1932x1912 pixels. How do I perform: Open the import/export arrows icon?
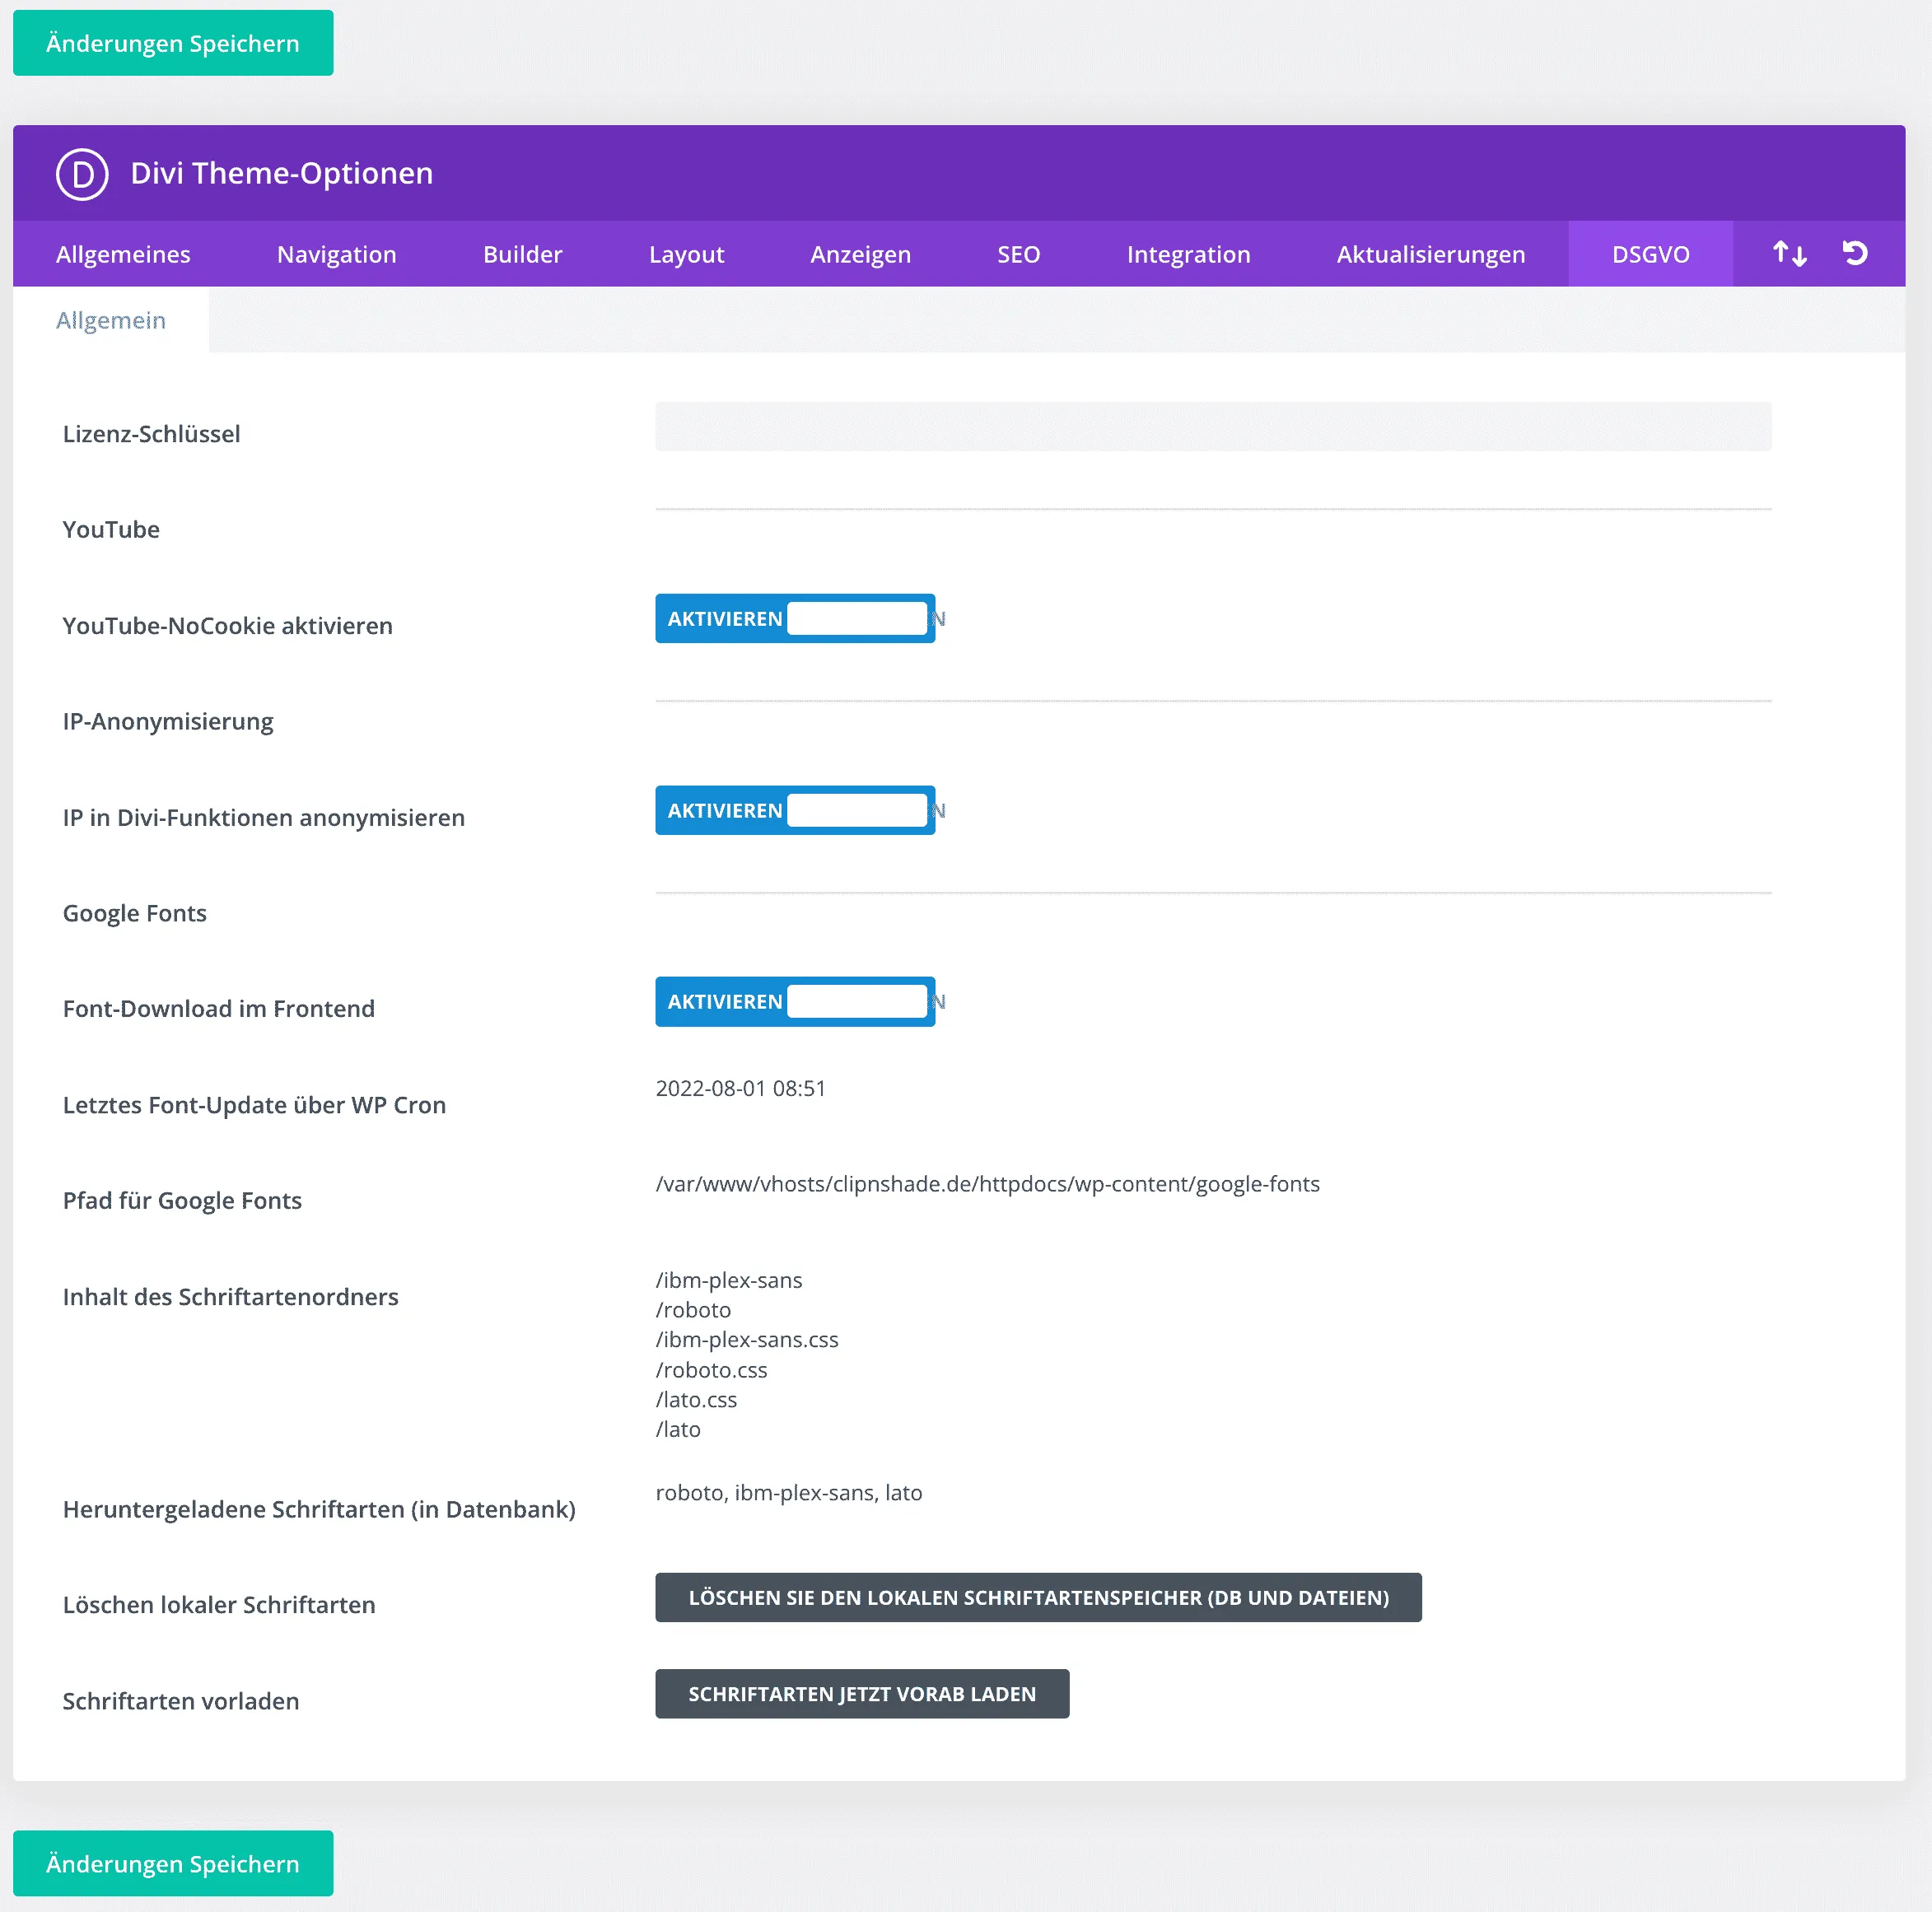(1789, 254)
